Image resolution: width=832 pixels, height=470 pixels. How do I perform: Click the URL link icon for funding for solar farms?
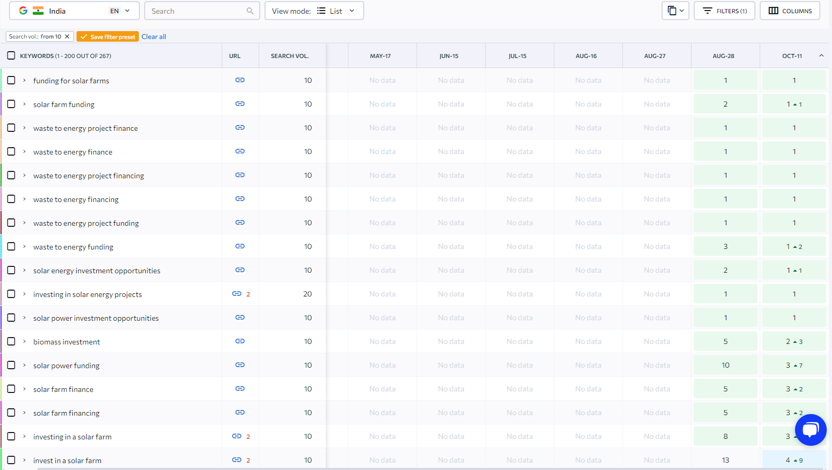pos(240,80)
